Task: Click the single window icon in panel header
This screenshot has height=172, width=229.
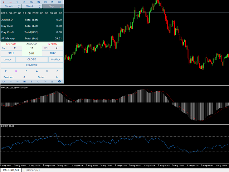Action: tap(53, 2)
